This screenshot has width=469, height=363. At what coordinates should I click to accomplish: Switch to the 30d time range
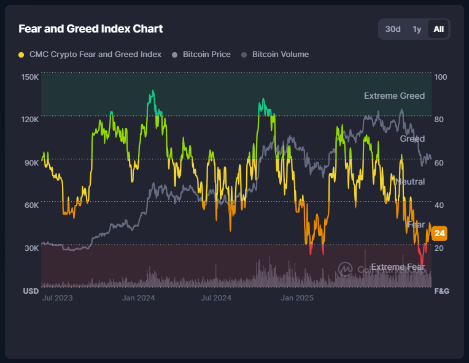(x=393, y=29)
